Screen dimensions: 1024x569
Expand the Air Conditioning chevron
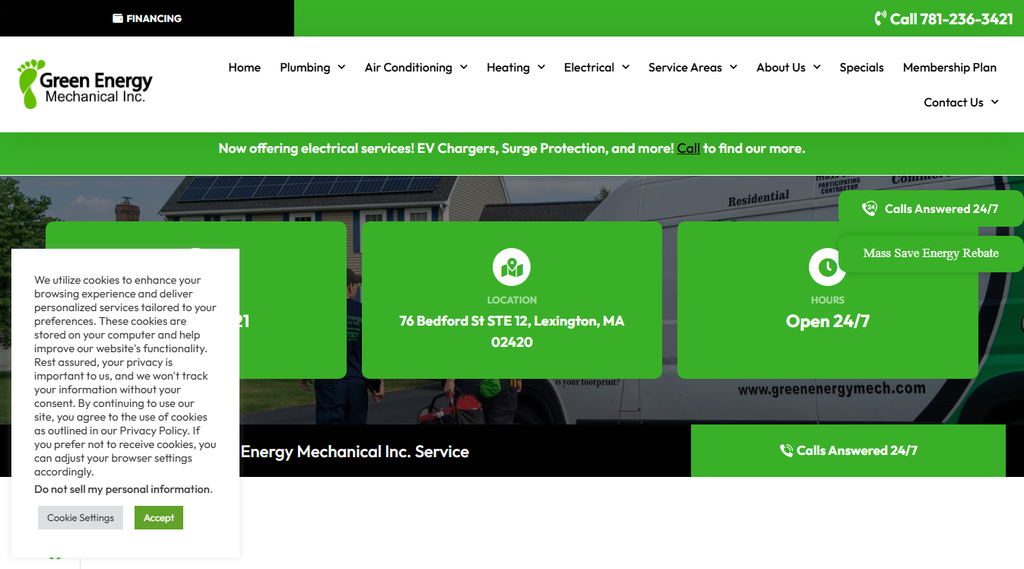click(x=464, y=67)
